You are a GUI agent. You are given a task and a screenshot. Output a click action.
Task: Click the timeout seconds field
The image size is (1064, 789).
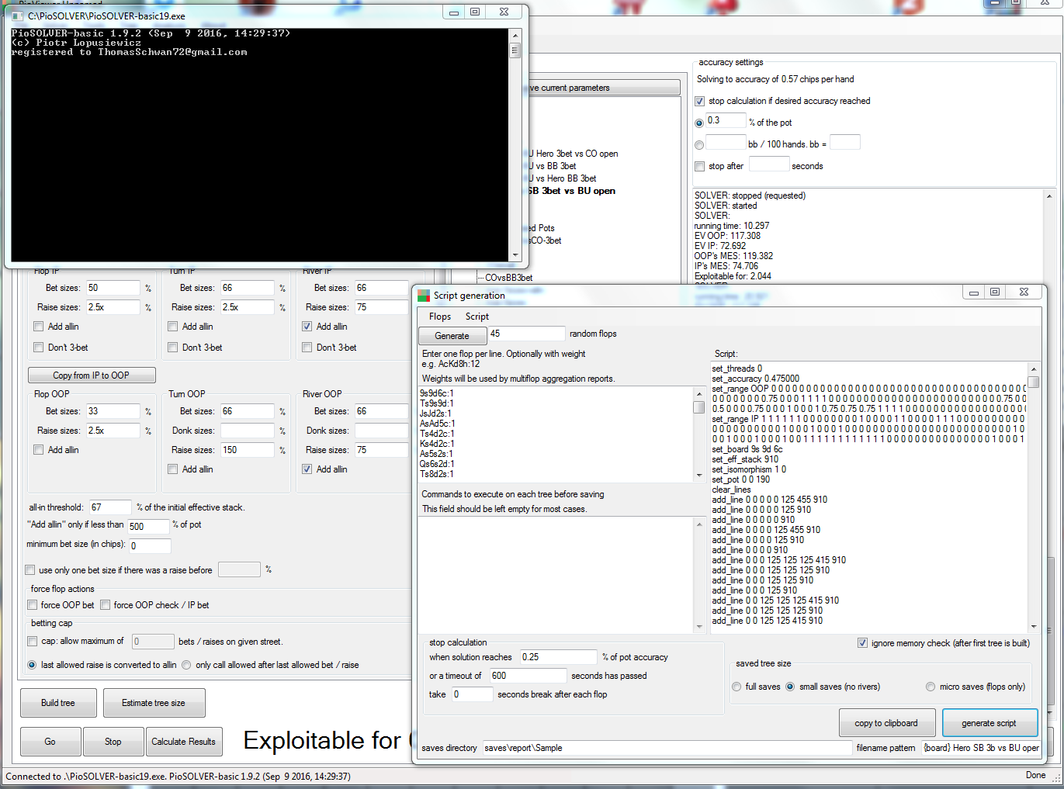click(x=528, y=676)
